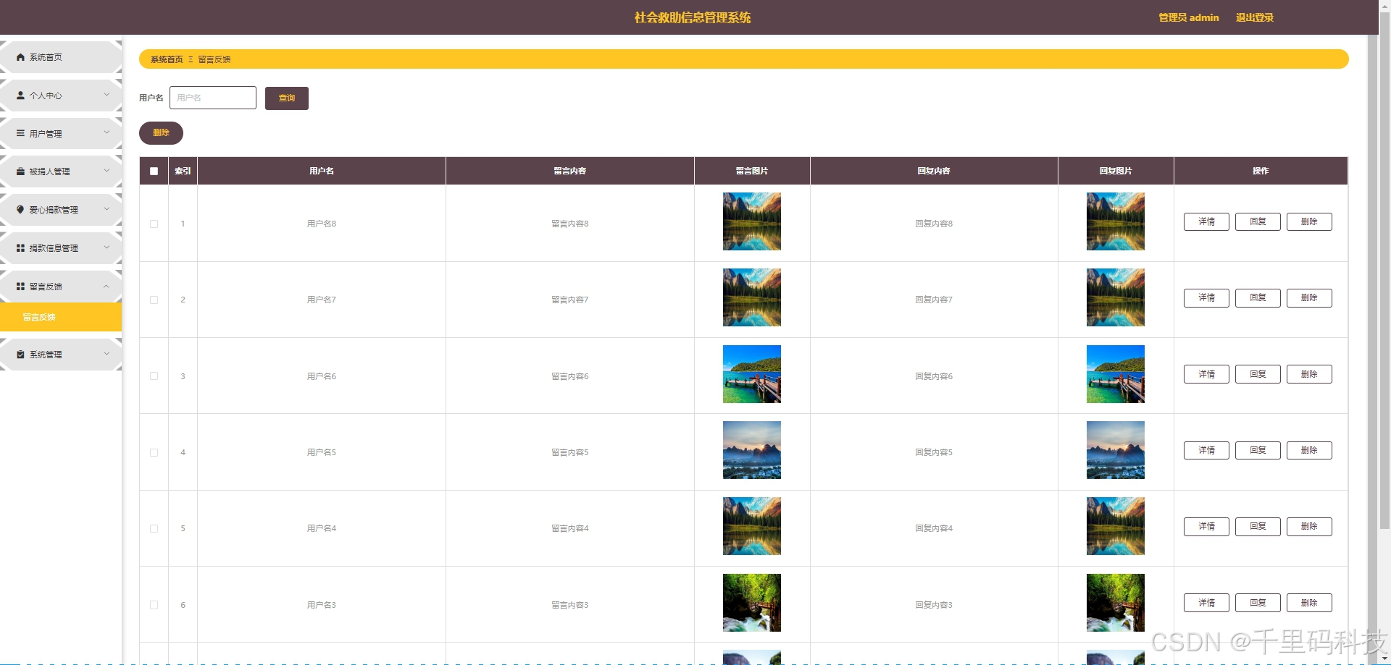
Task: Toggle the select-all checkbox in table header
Action: 154,171
